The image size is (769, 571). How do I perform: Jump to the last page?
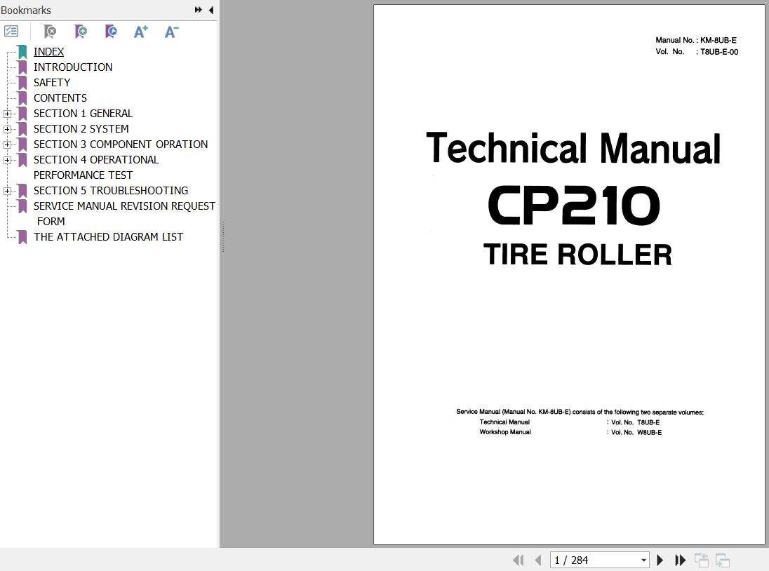point(680,560)
